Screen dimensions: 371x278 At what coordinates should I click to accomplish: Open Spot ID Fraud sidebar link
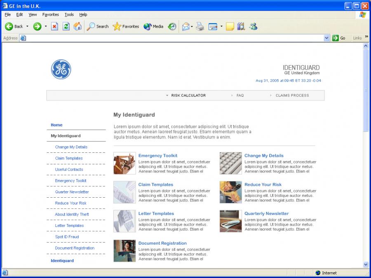tap(67, 237)
